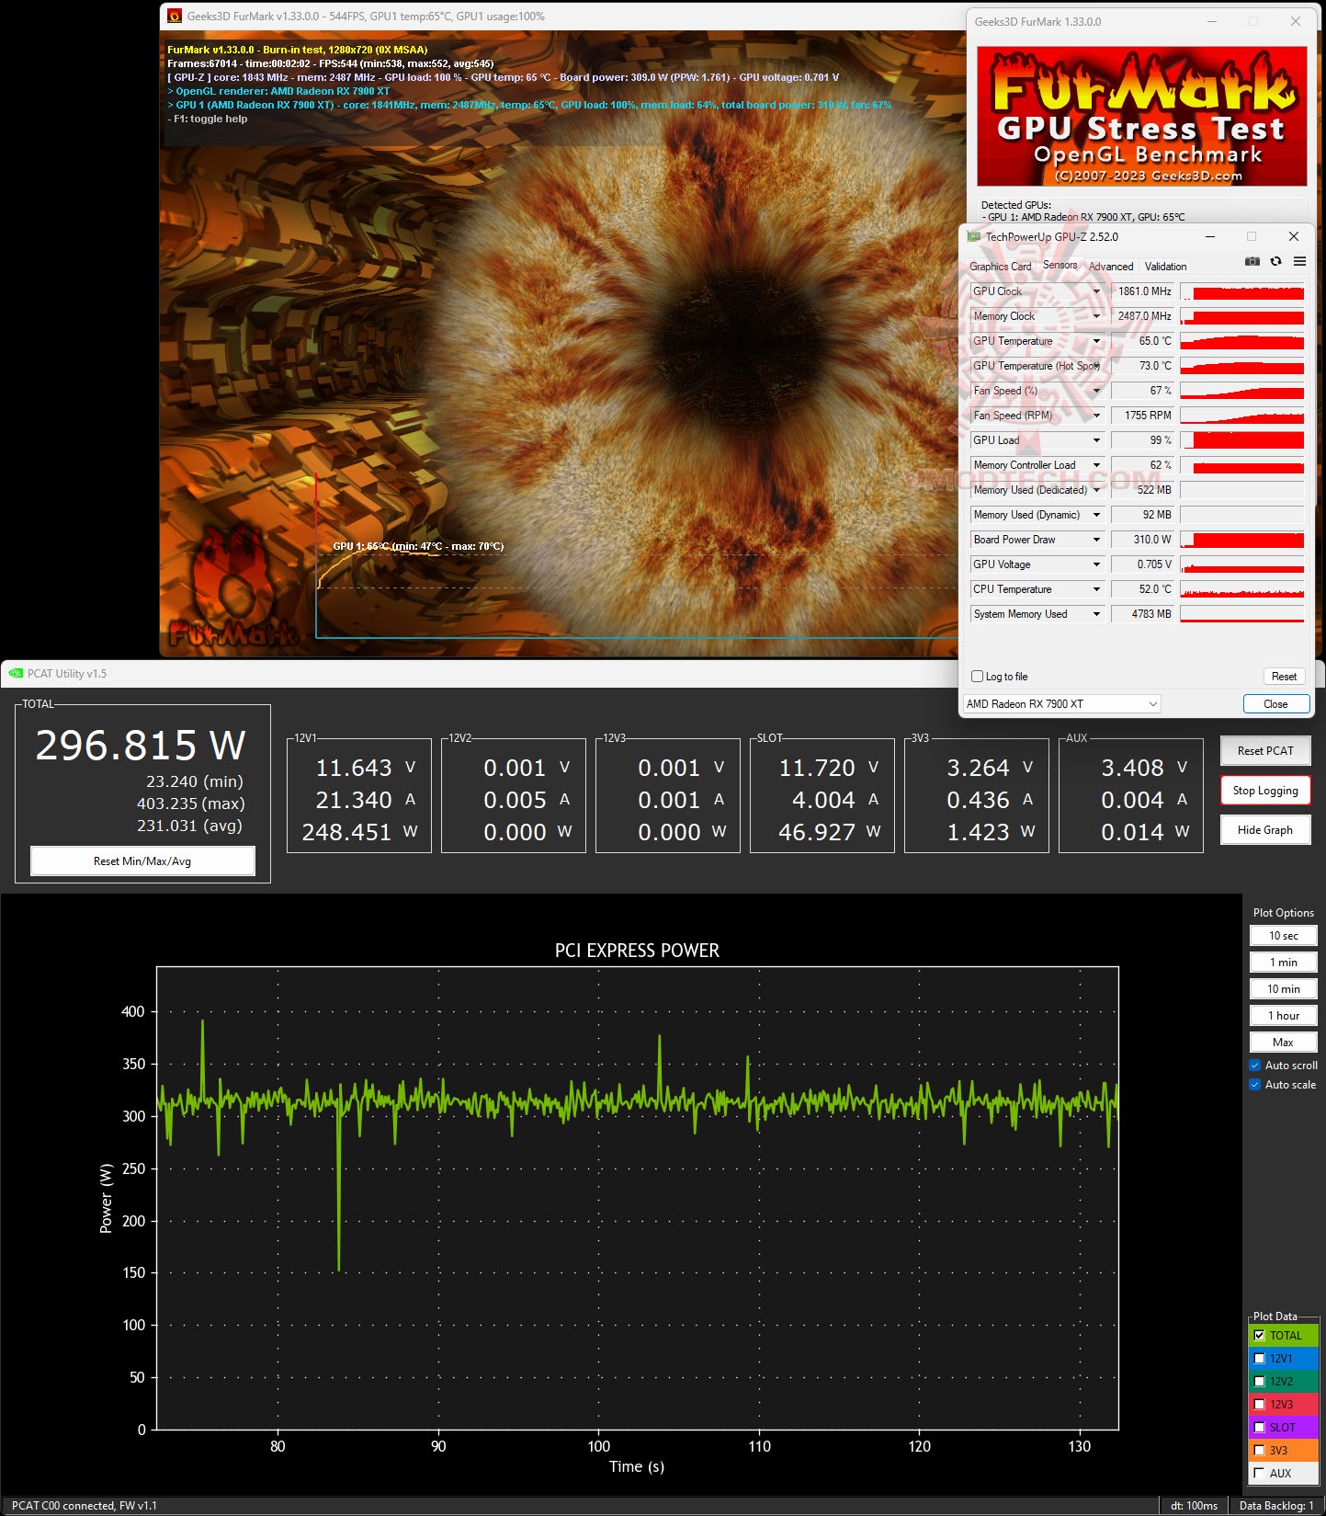Open the Memory Used (Dynamic) sensor dropdown
Viewport: 1326px width, 1516px height.
1096,515
